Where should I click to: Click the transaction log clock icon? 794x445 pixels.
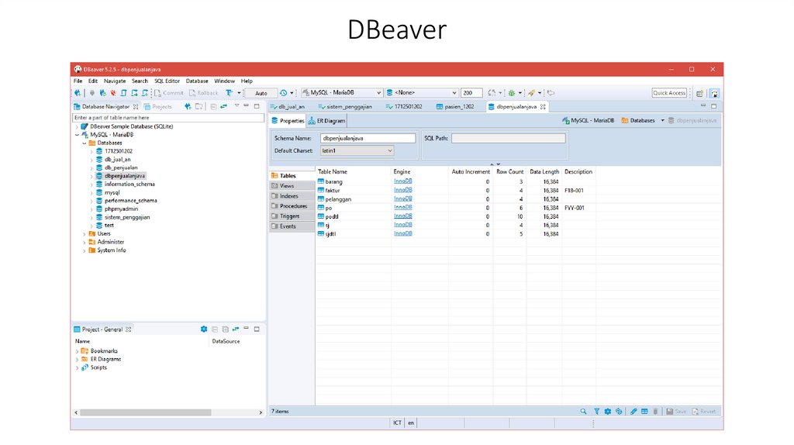(284, 93)
